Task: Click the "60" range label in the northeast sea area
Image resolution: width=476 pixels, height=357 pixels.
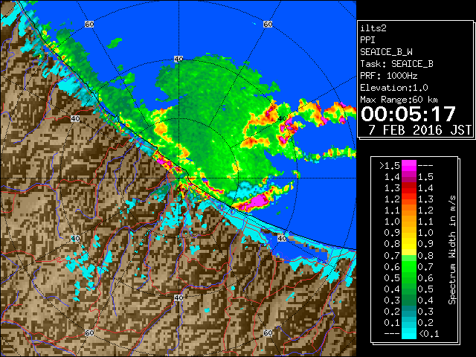Action: (268, 24)
